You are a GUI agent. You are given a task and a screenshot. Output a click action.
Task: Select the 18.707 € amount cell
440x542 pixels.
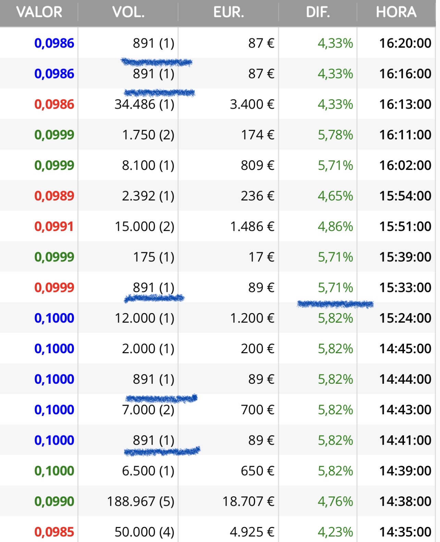(x=248, y=501)
